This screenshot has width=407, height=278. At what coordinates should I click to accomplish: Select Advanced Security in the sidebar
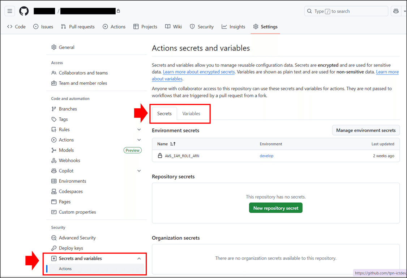coord(77,238)
